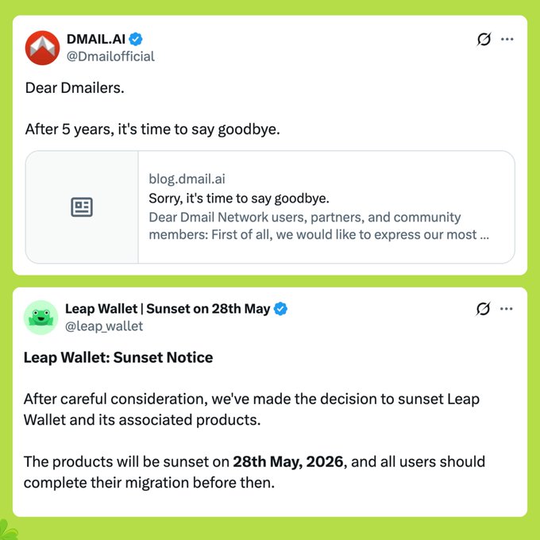Open the "Leap Wallet | Sunset on 28th May" name
This screenshot has height=540, width=540.
click(168, 308)
